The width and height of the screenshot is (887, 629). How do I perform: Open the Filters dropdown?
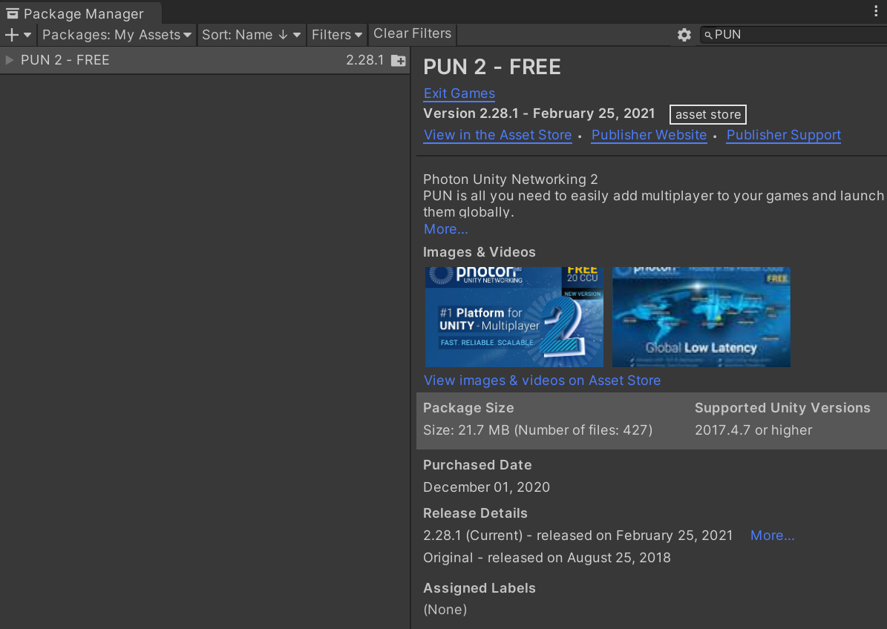336,35
